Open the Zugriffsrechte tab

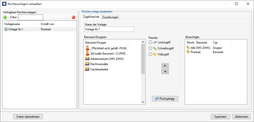pyautogui.click(x=91, y=17)
